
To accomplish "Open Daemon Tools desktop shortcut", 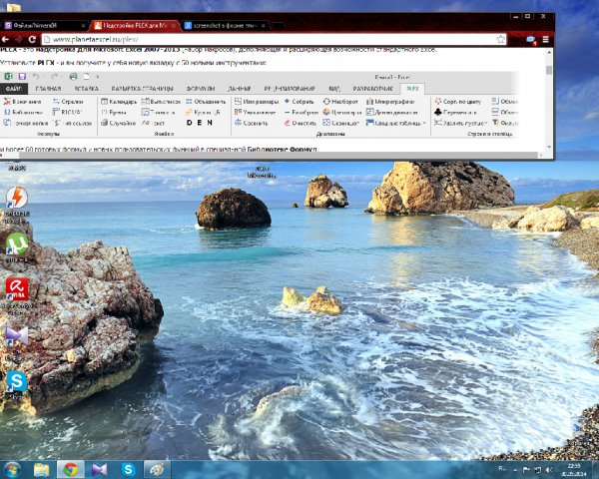I will pyautogui.click(x=17, y=205).
